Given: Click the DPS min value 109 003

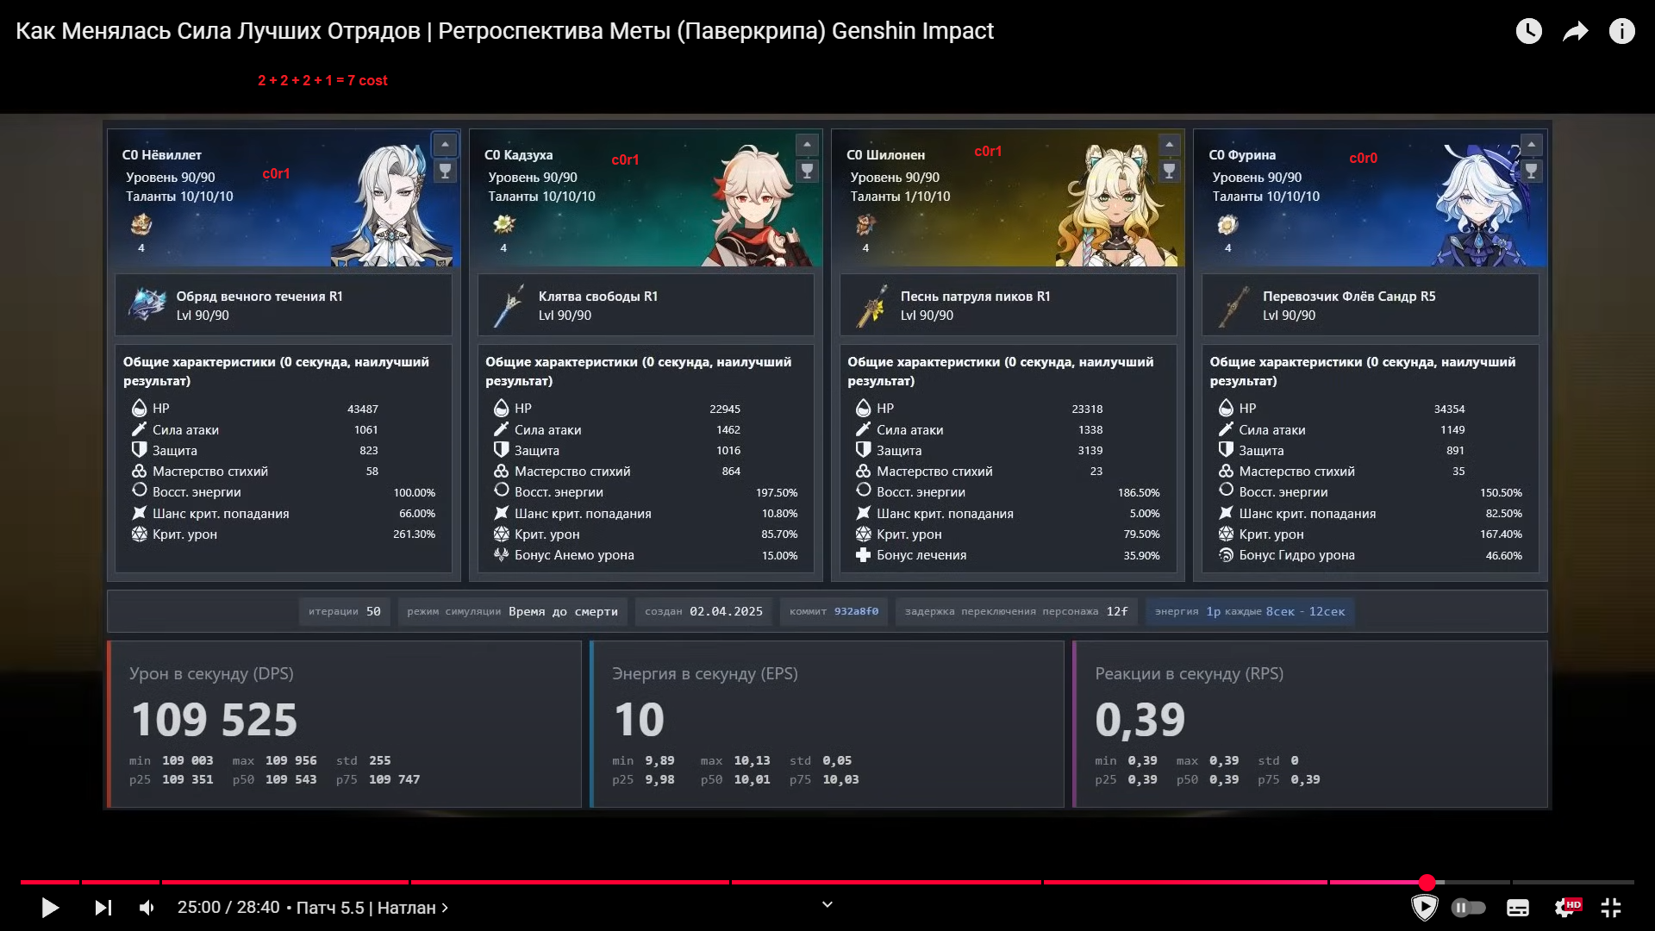Looking at the screenshot, I should coord(187,760).
